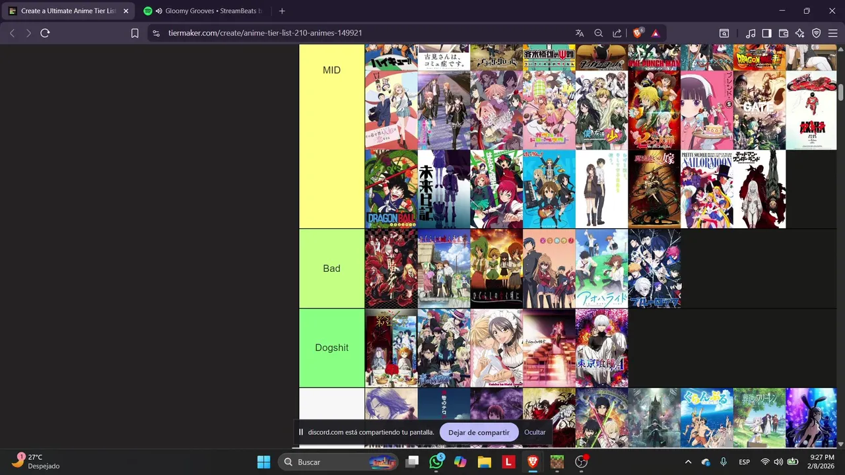Select the Tokyo Ghoul poster in Dogshit tier

tap(601, 348)
